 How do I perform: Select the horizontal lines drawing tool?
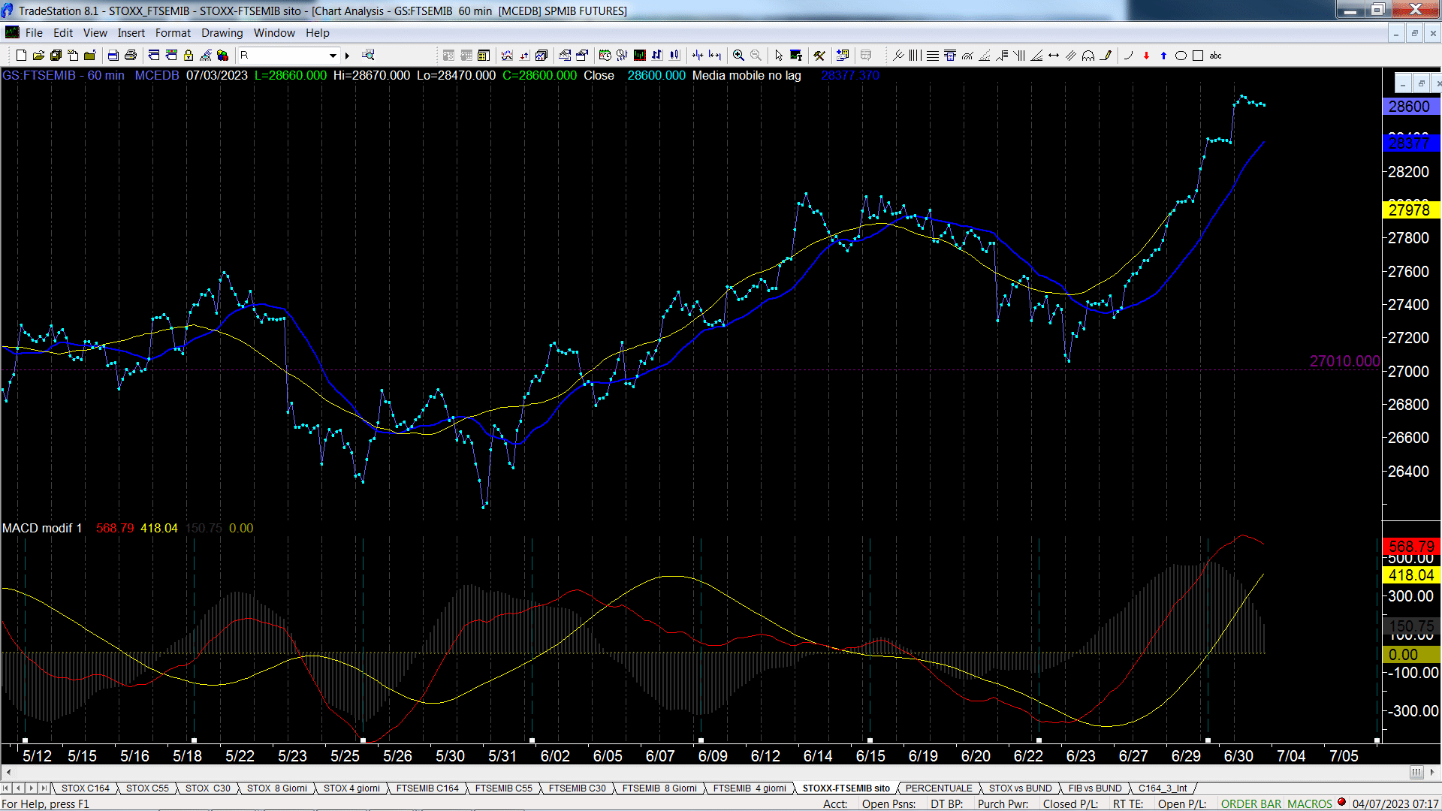coord(932,56)
